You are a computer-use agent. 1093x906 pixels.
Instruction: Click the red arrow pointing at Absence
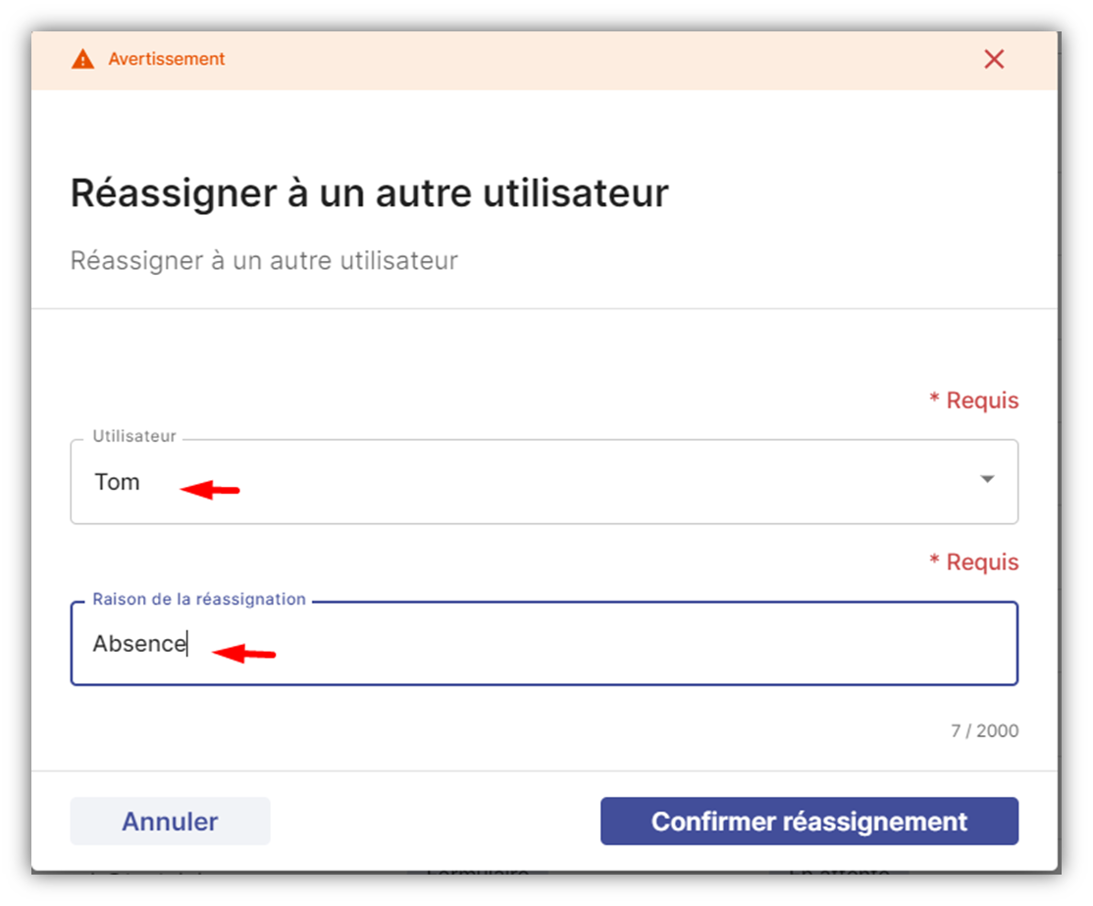(244, 653)
